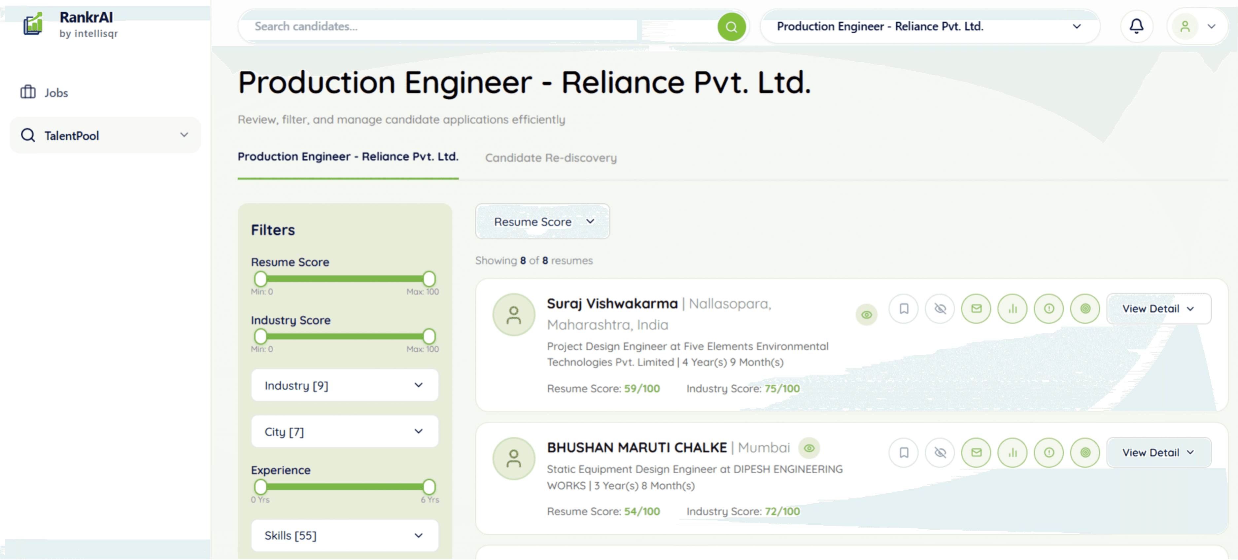Image resolution: width=1238 pixels, height=560 pixels.
Task: Open bar chart icon for BHUSHAN MARUTI CHALKE
Action: [x=1012, y=452]
